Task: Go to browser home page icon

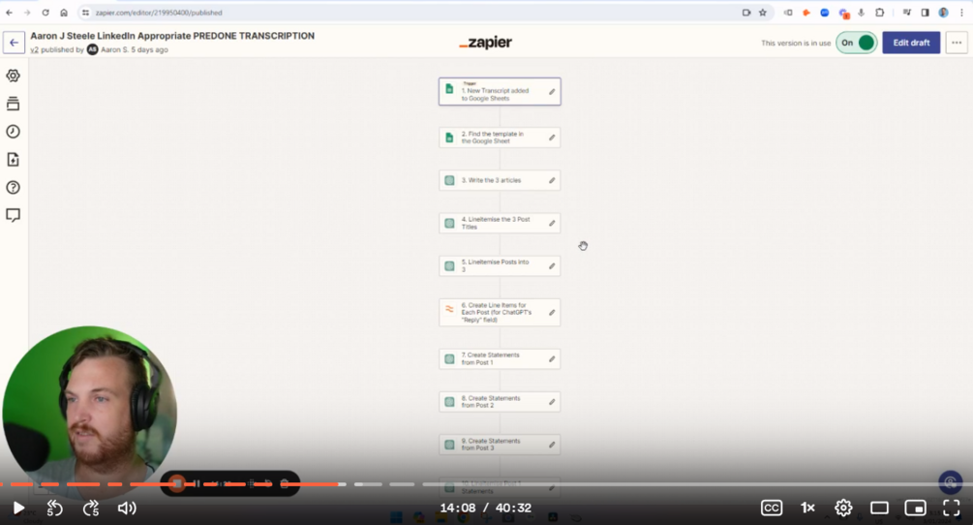Action: pos(63,13)
